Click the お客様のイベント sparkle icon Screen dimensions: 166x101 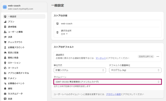pyautogui.click(x=5, y=83)
